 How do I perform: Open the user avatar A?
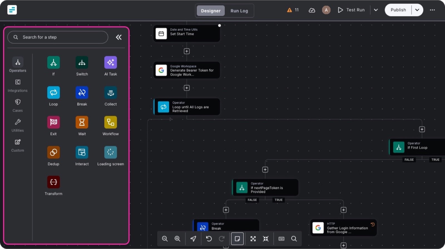click(x=326, y=10)
